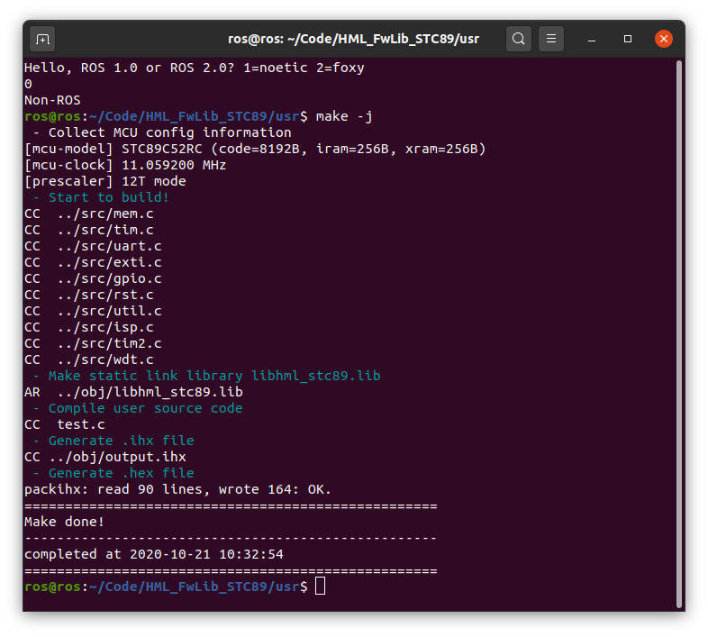Click the 'packihx: read 90 lines' line

pyautogui.click(x=178, y=490)
